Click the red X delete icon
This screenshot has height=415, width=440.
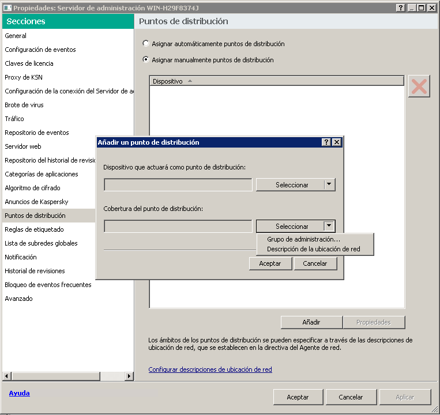coord(419,86)
